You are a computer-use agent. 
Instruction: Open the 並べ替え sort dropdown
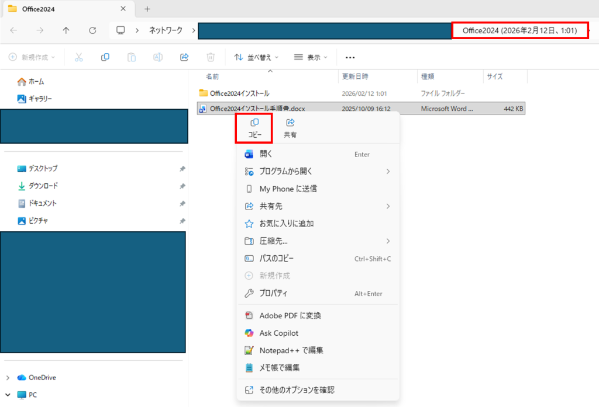click(256, 57)
